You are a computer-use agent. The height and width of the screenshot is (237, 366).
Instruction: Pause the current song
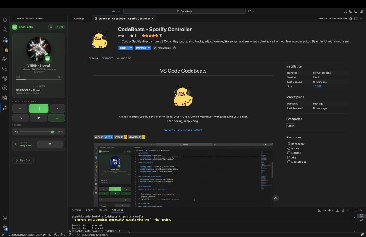(x=38, y=108)
